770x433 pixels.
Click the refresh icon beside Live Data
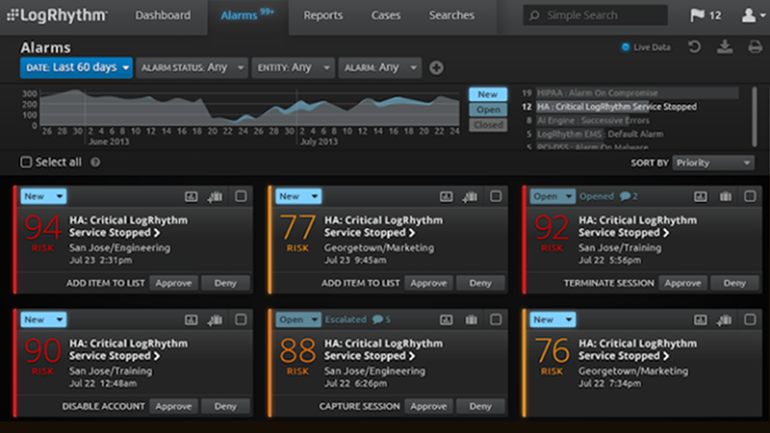tap(694, 47)
